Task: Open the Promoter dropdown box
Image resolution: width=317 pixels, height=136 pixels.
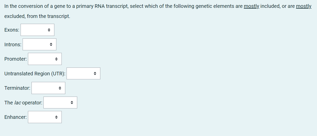Action: 45,59
